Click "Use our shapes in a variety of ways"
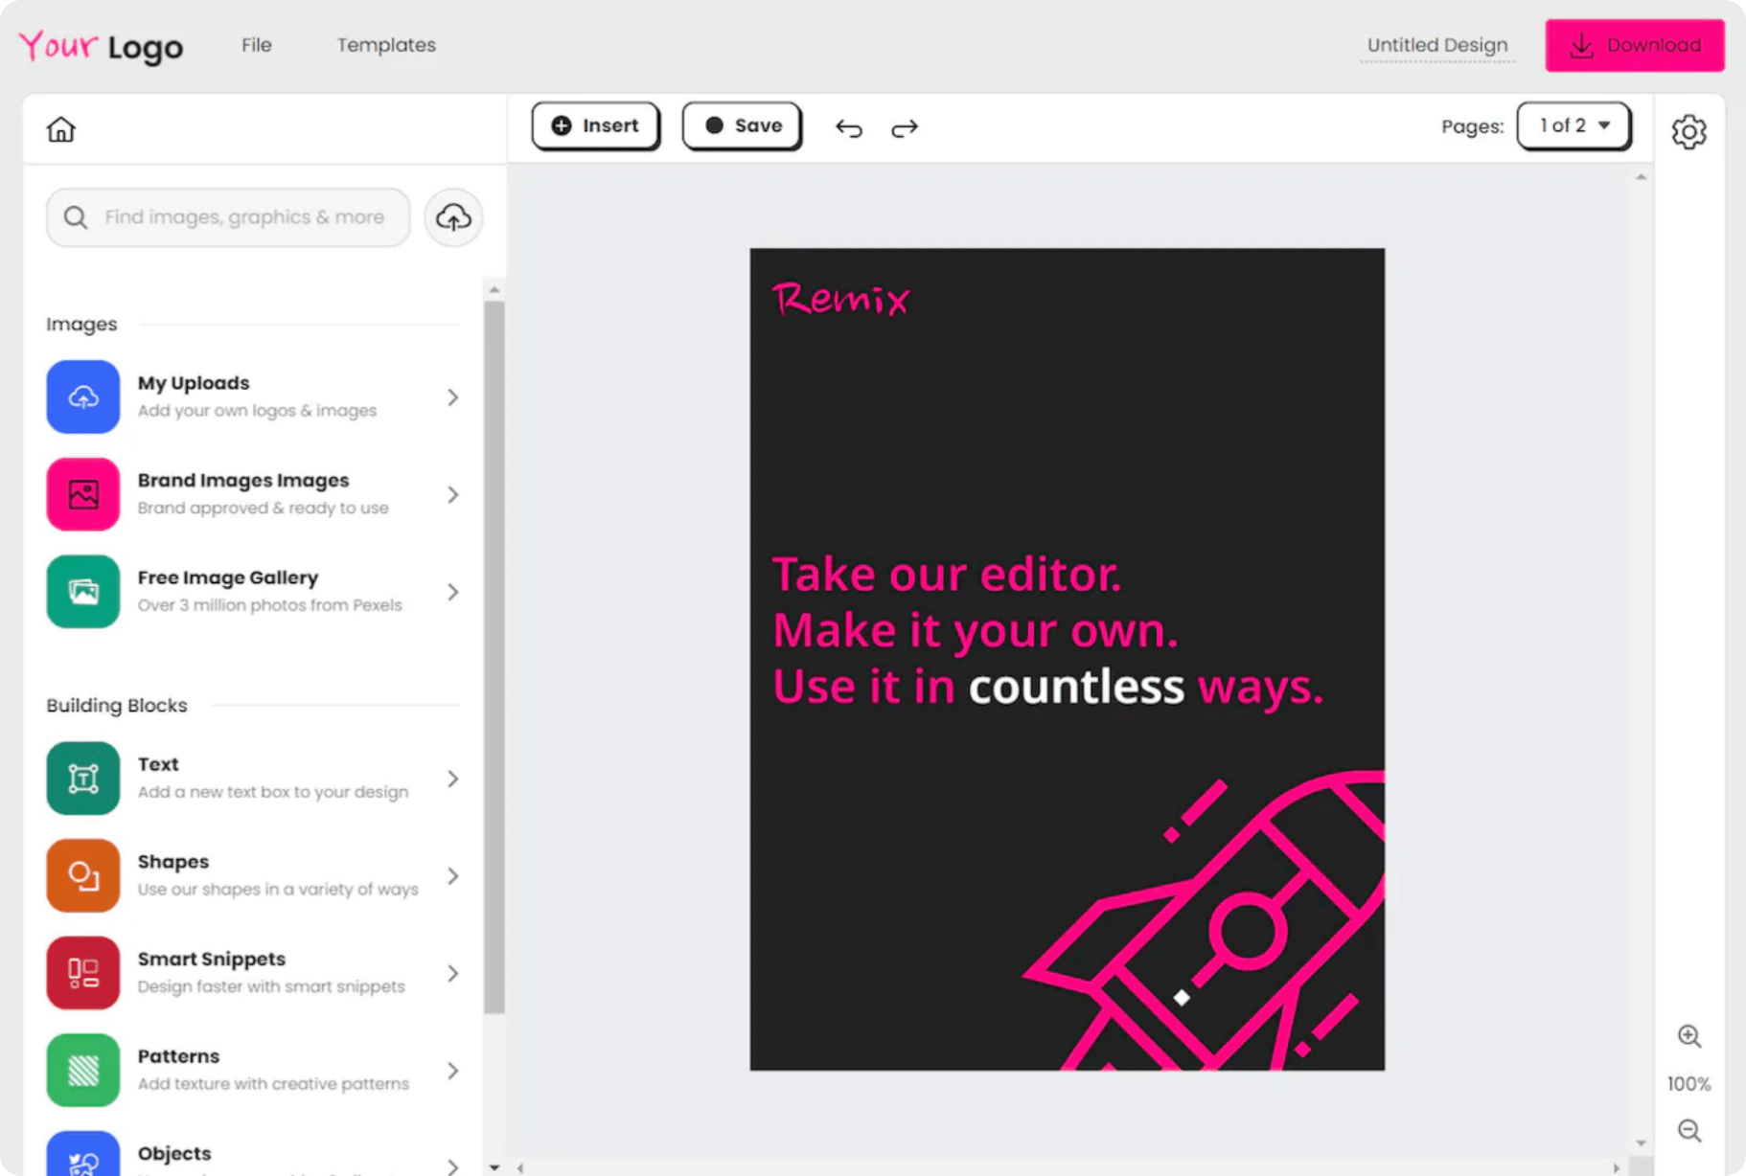This screenshot has width=1746, height=1176. point(278,890)
